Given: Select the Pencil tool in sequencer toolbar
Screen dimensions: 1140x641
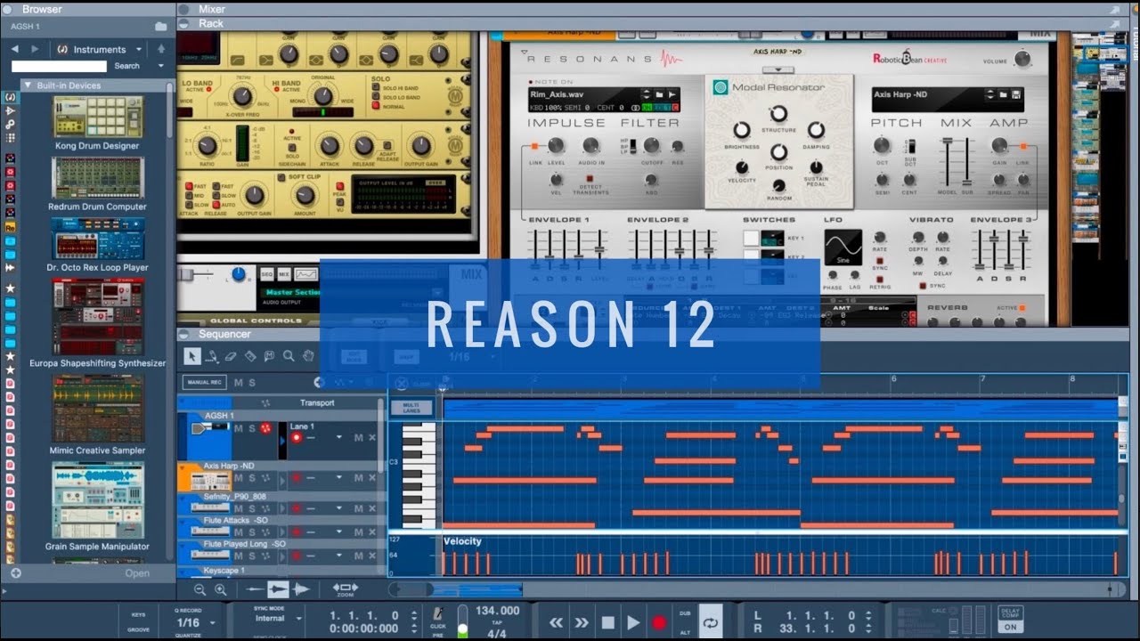Looking at the screenshot, I should (x=212, y=356).
